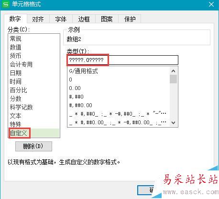Select the 文本 category
Image resolution: width=219 pixels, height=199 pixels.
click(x=34, y=116)
